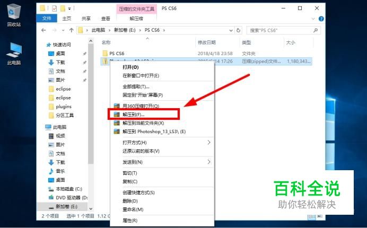Click sidebar scrollbar up arrow
The image size is (367, 228).
(91, 41)
